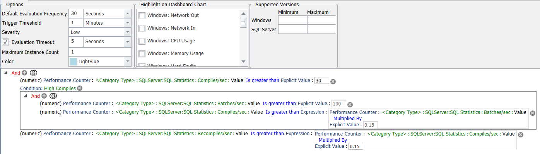Click the Windows Maximum version field
The height and width of the screenshot is (154, 540).
tap(321, 20)
